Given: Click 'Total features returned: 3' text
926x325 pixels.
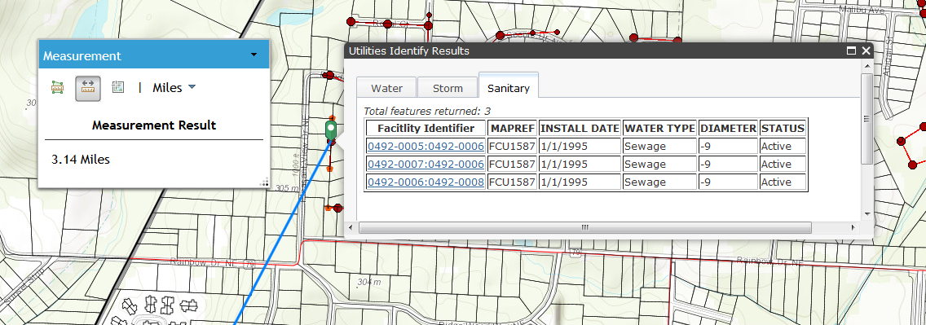Looking at the screenshot, I should click(427, 111).
